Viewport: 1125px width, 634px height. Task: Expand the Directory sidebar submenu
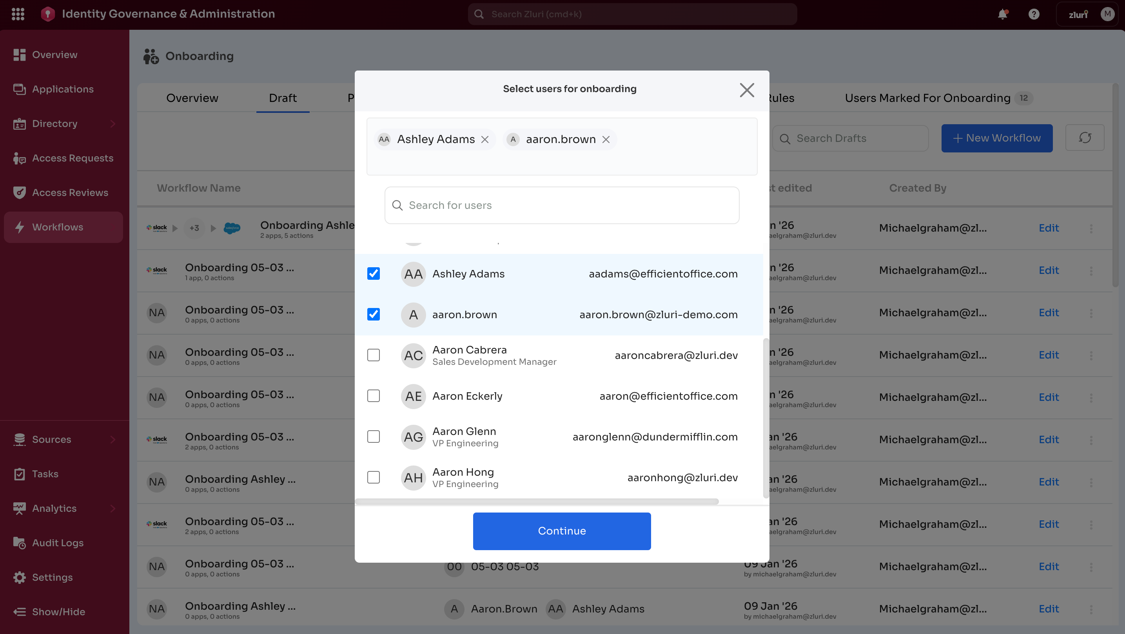click(113, 123)
